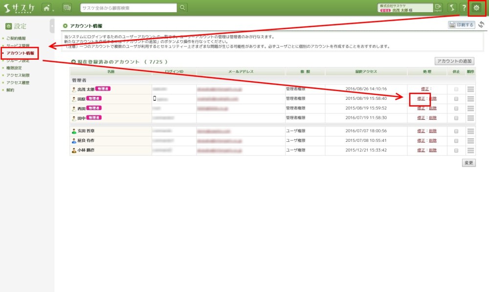Image resolution: width=489 pixels, height=292 pixels.
Task: Check the 休止 checkbox for 田原
Action: point(456,99)
